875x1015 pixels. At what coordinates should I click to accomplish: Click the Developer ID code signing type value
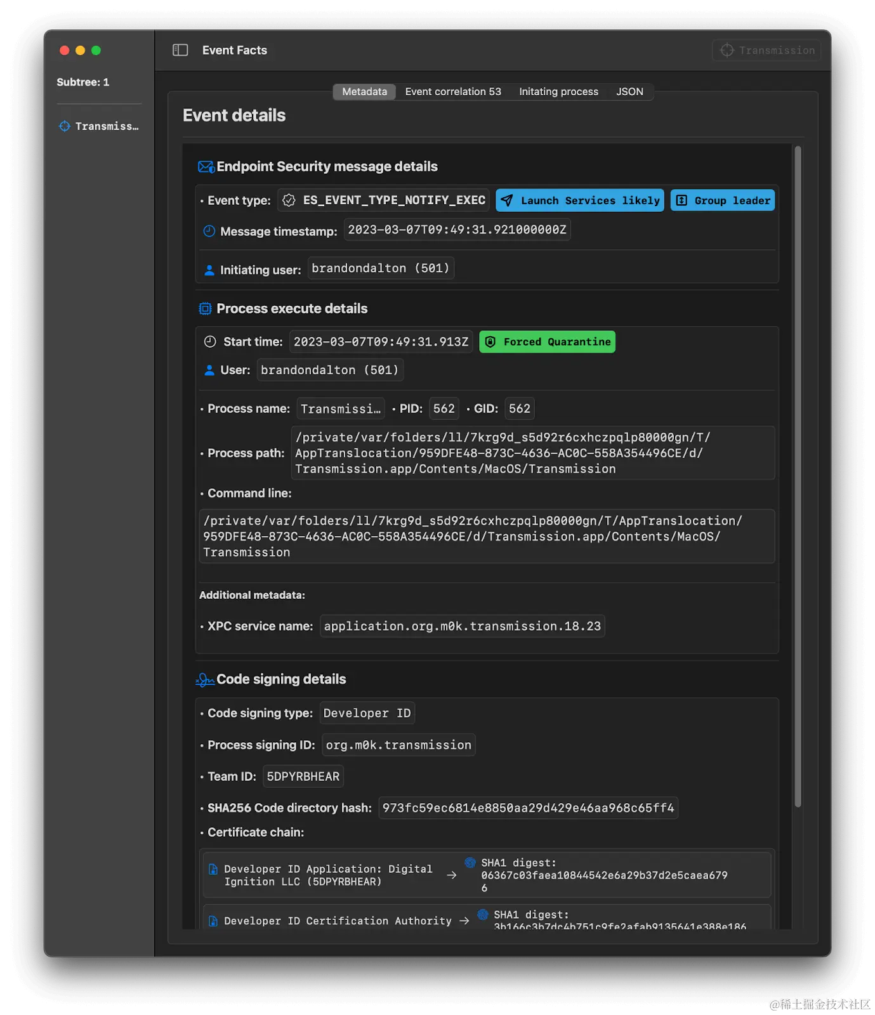pyautogui.click(x=367, y=713)
